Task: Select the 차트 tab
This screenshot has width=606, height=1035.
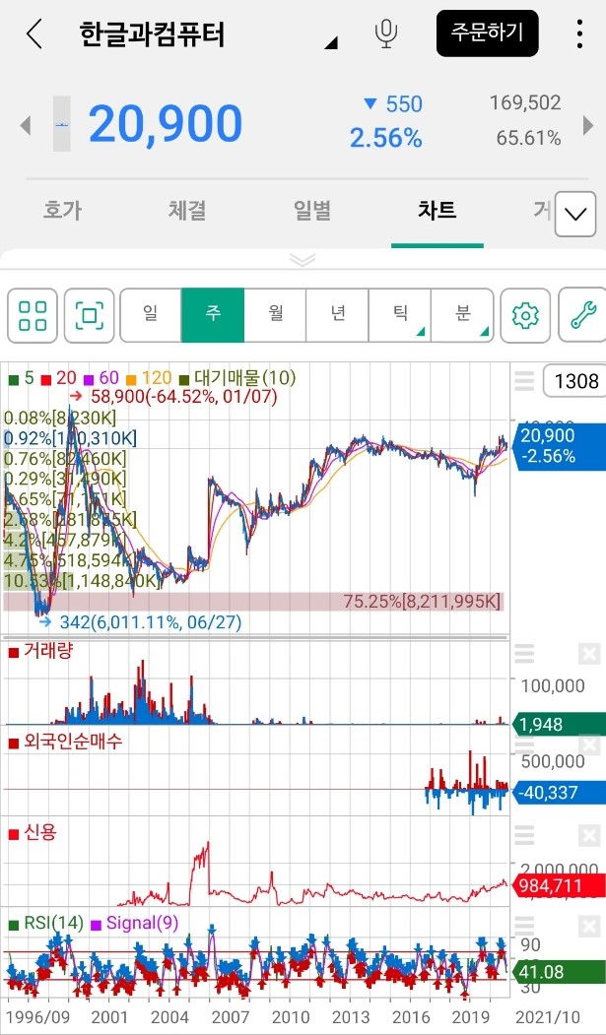Action: click(437, 211)
